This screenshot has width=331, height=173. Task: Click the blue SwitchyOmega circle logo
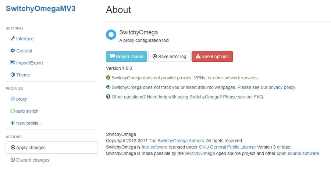pyautogui.click(x=111, y=35)
